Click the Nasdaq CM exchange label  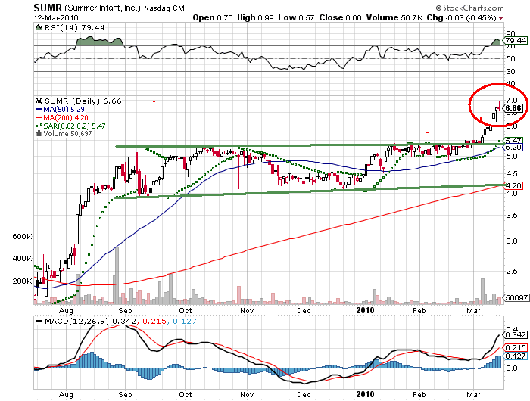(164, 8)
